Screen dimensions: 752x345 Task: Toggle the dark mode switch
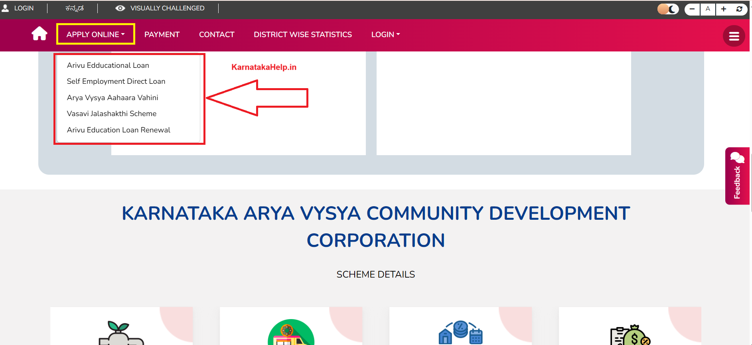tap(668, 9)
